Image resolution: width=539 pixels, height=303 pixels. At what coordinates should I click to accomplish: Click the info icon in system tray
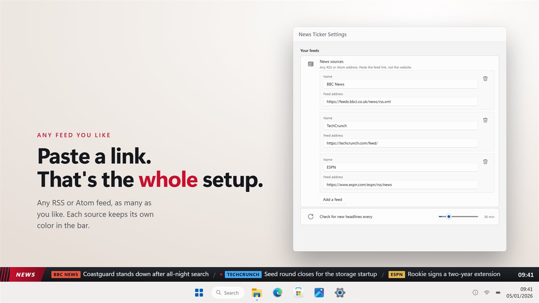pyautogui.click(x=475, y=292)
